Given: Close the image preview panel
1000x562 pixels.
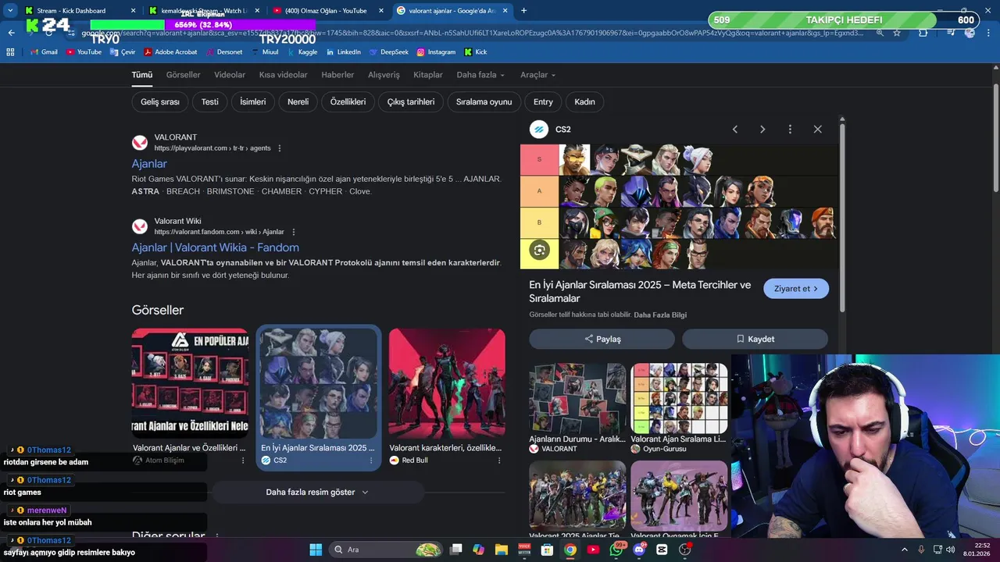Looking at the screenshot, I should [x=817, y=130].
